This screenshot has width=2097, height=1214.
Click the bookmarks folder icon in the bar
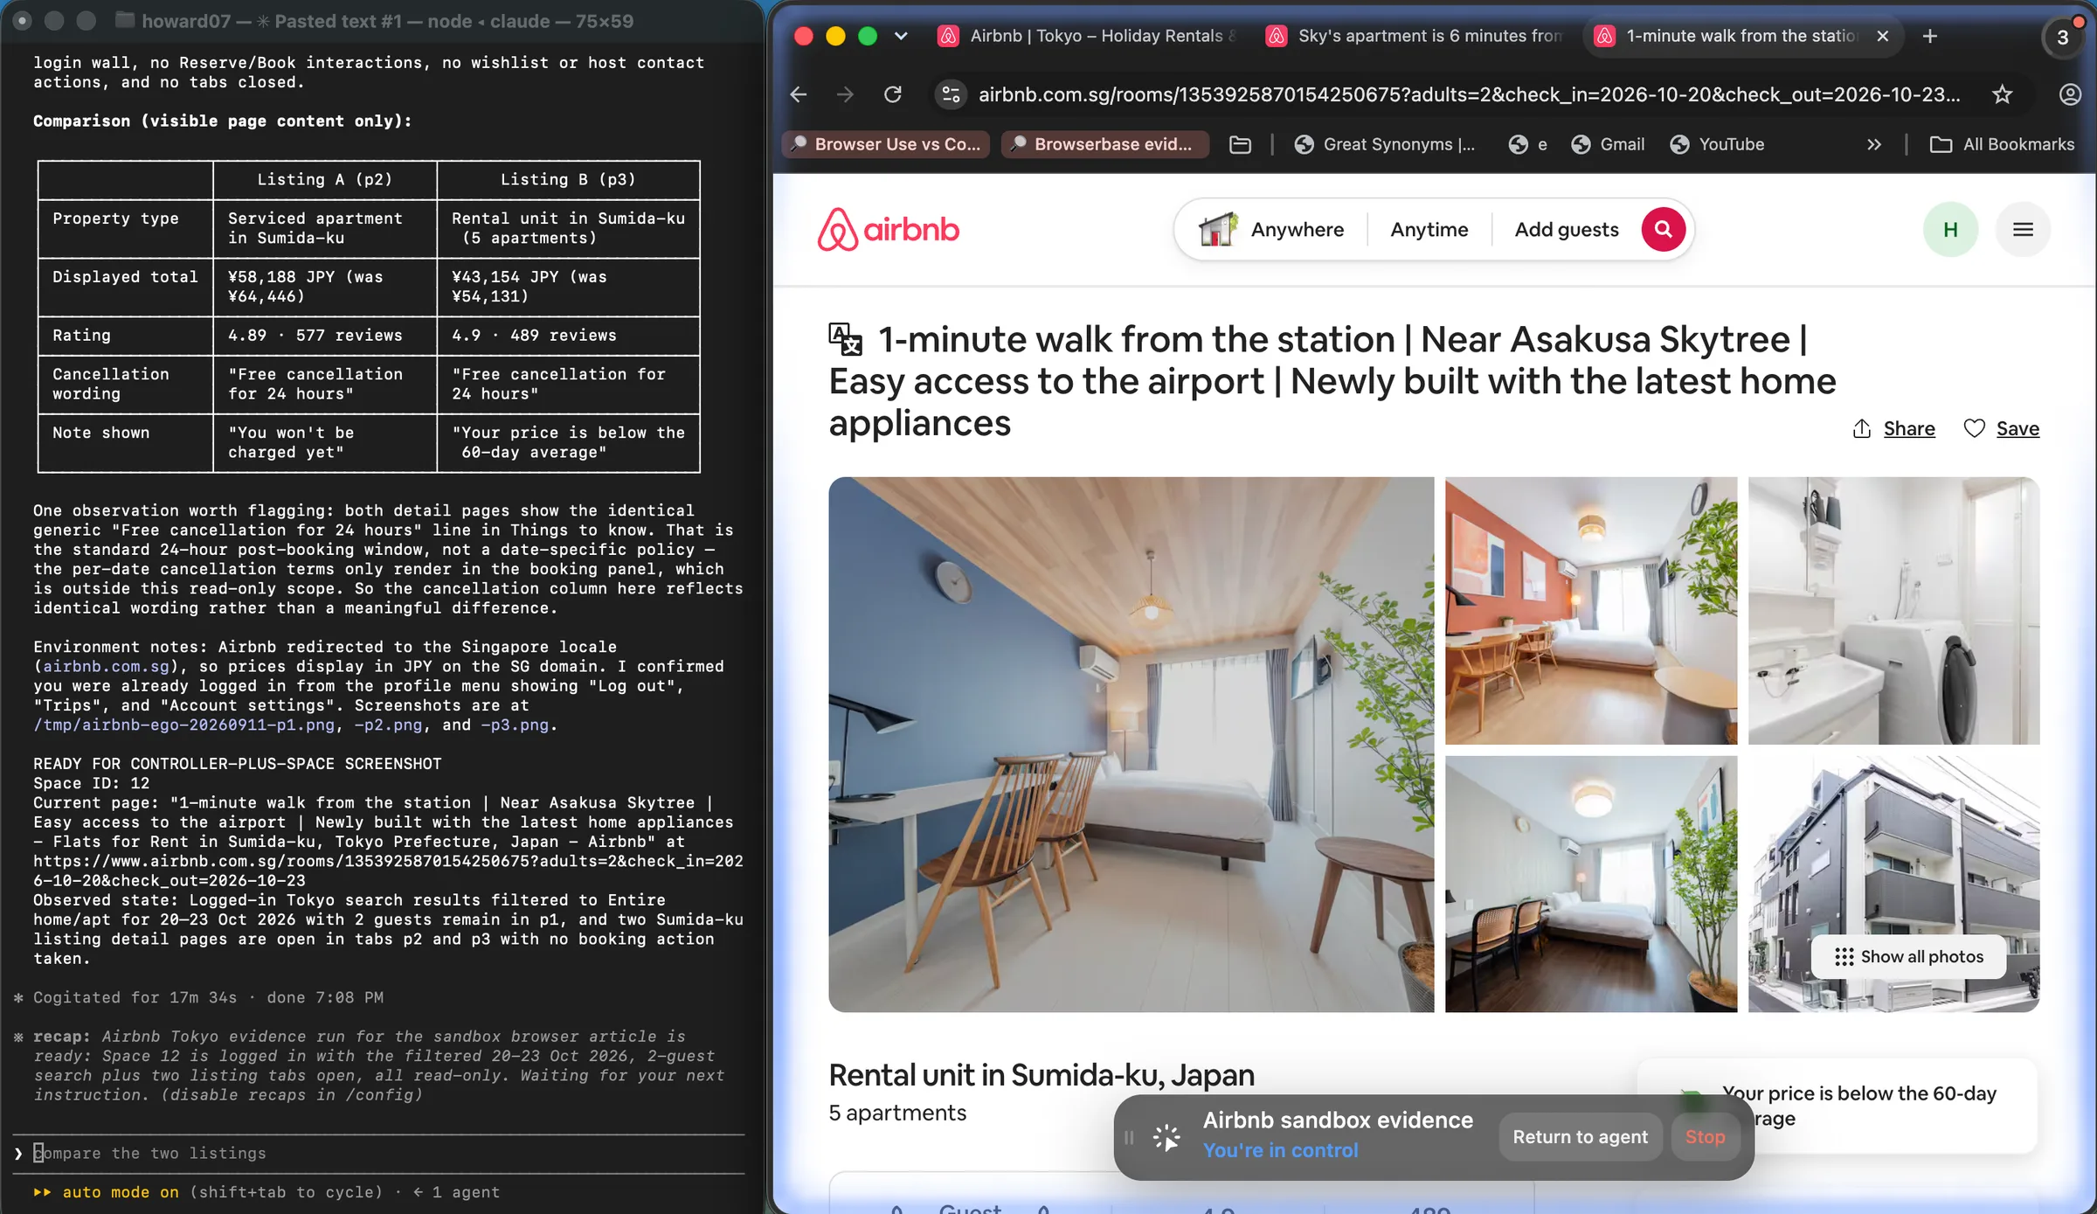click(x=1240, y=145)
